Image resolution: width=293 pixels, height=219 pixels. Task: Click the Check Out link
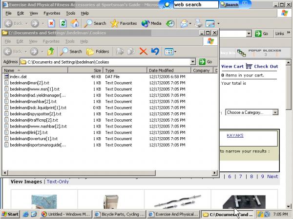click(x=266, y=67)
